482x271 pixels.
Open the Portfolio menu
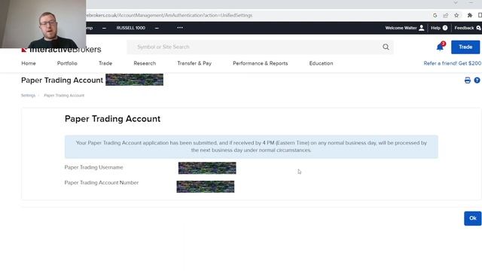coord(67,63)
